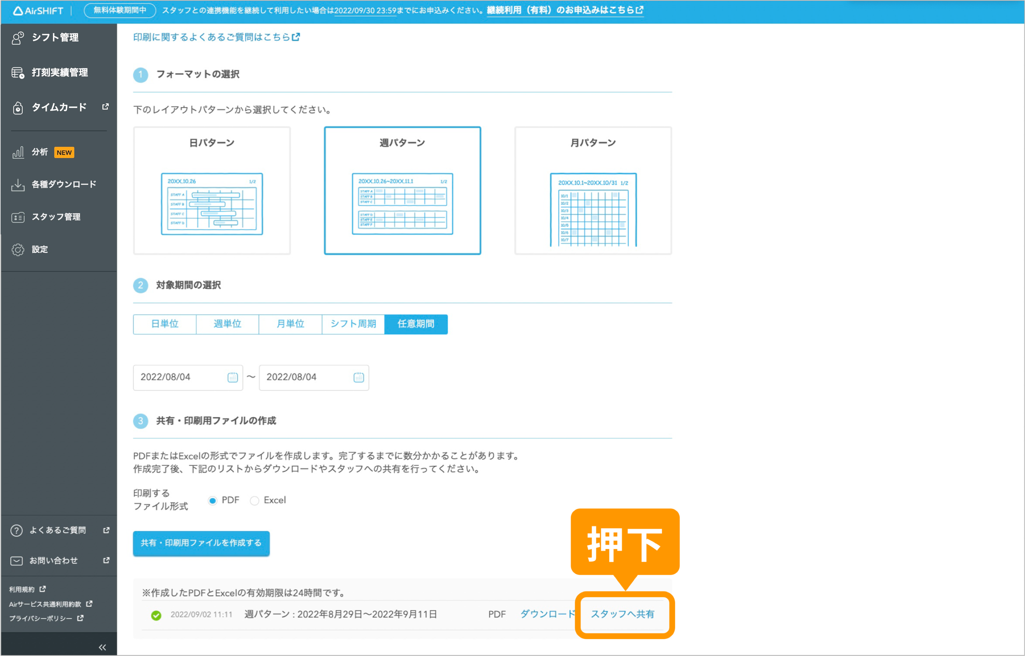Open 継続利用（有料）のお申込みはこちら link

pos(565,10)
